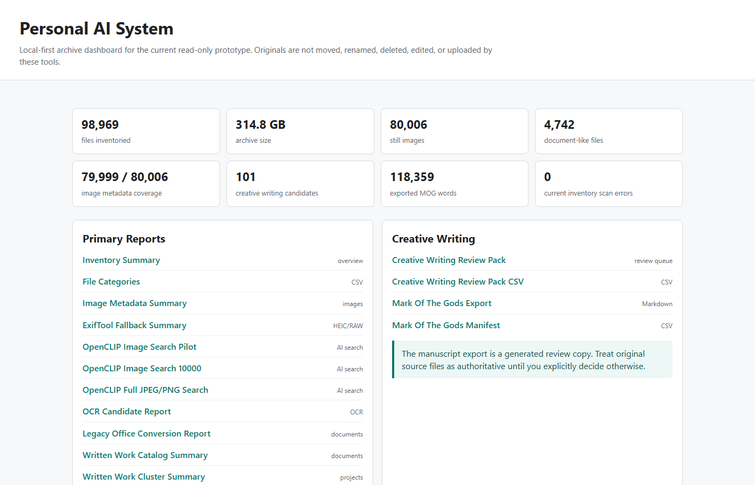The height and width of the screenshot is (485, 755).
Task: Open the OCR Candidate Report
Action: coord(127,412)
